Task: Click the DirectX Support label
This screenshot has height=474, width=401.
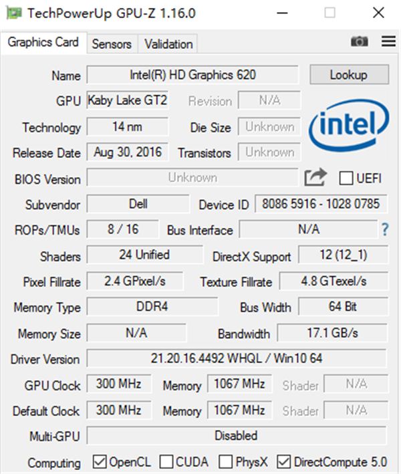Action: (252, 257)
